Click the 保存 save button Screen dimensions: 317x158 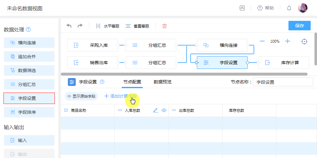coord(299,26)
